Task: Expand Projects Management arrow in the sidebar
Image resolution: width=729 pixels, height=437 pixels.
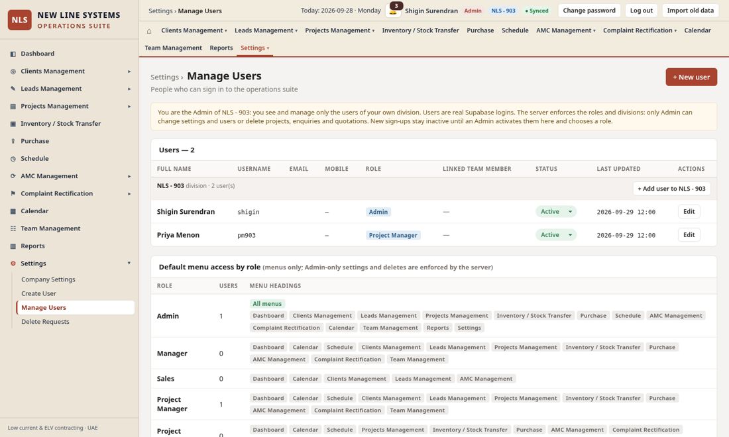Action: point(129,107)
